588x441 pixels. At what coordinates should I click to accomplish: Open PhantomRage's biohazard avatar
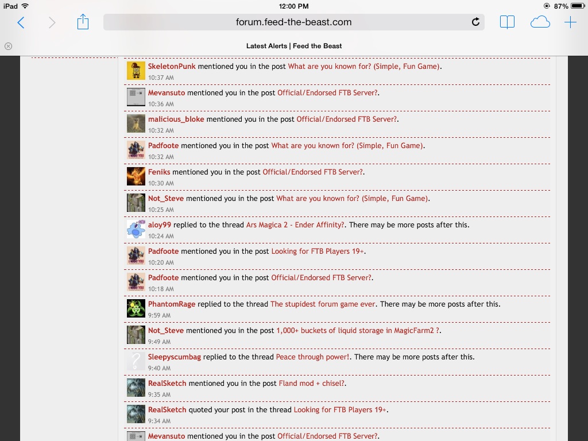point(136,308)
